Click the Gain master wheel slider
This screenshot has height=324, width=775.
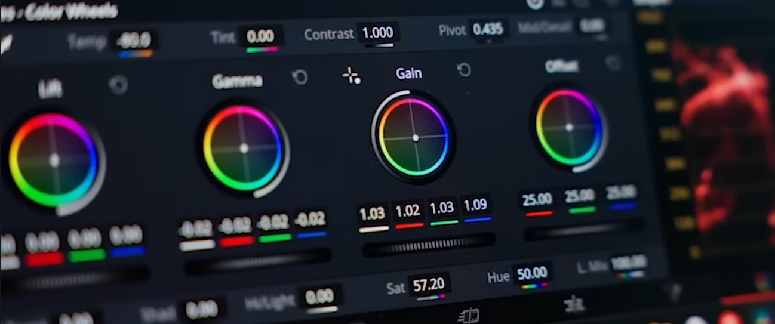pos(428,245)
